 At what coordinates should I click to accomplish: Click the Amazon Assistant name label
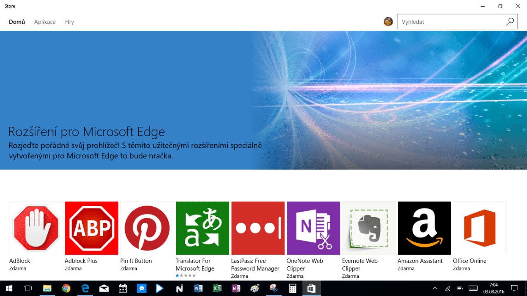[x=420, y=261]
